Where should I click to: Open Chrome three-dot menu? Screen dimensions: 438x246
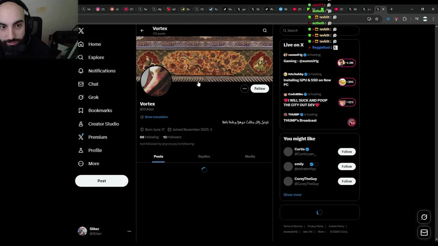tap(433, 19)
